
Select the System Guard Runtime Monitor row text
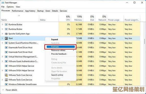[x=23, y=43]
